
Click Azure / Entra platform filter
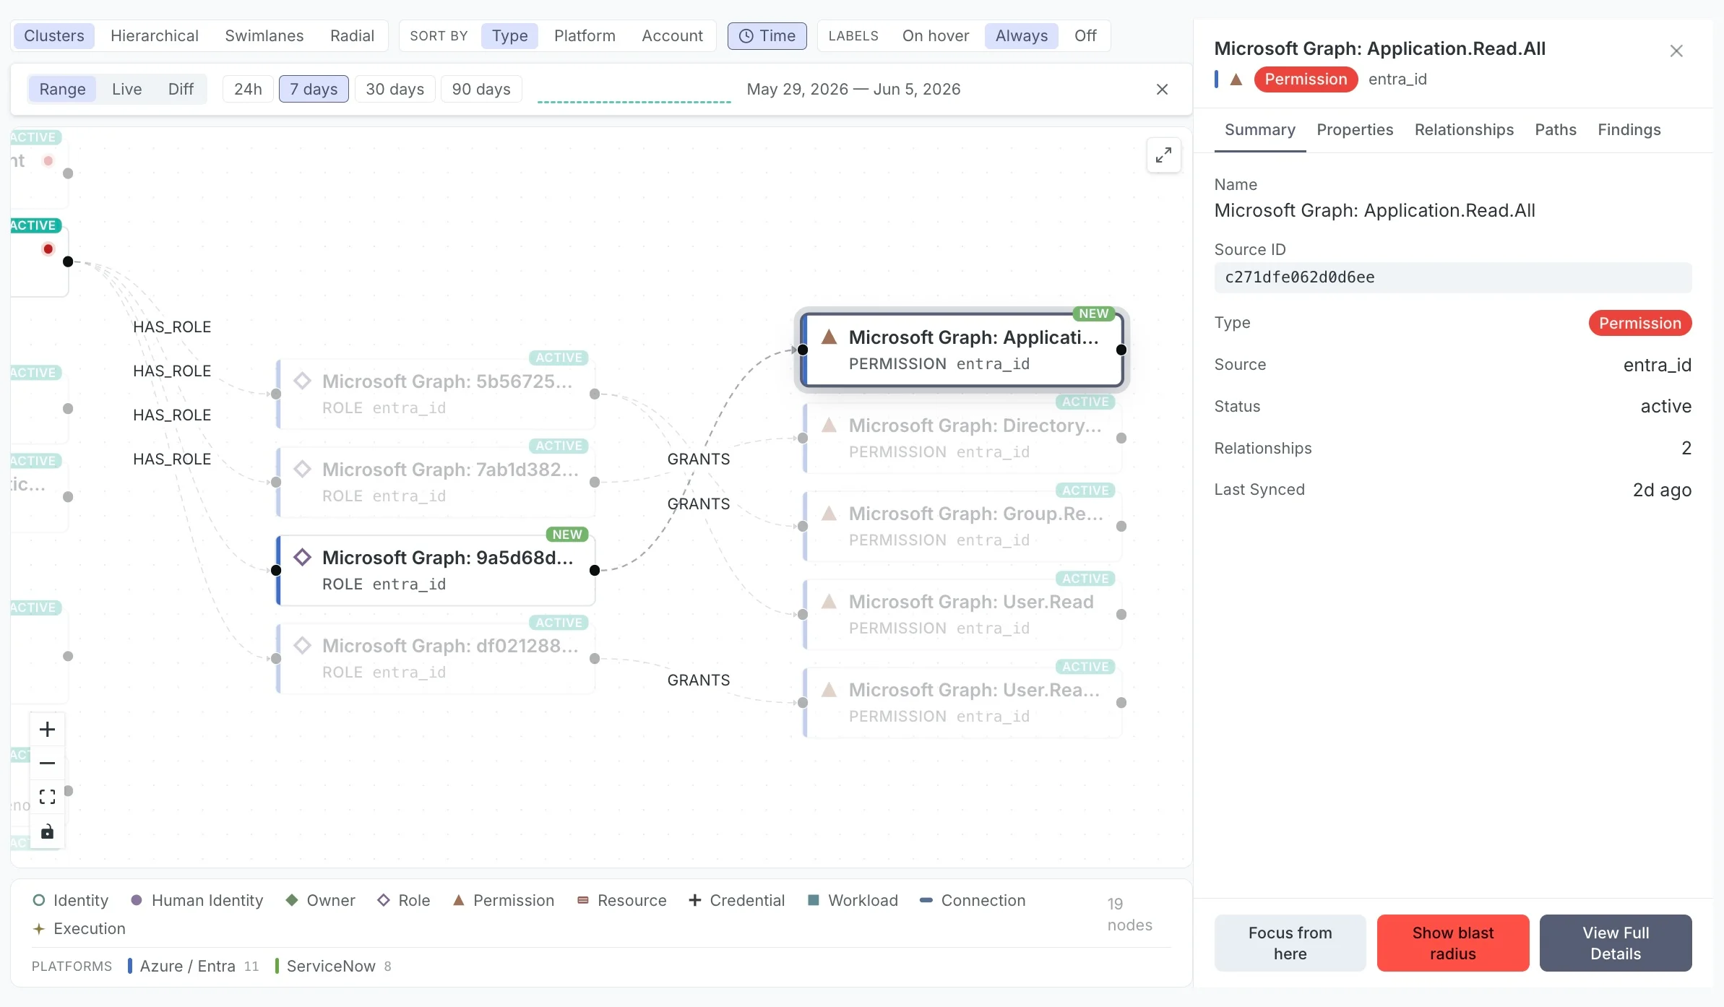pyautogui.click(x=192, y=967)
